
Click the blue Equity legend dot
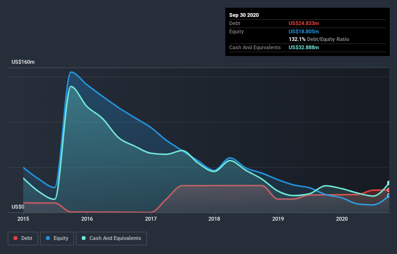click(x=48, y=238)
